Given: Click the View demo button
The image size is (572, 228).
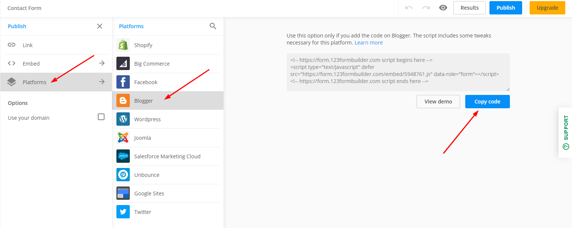Looking at the screenshot, I should point(438,101).
